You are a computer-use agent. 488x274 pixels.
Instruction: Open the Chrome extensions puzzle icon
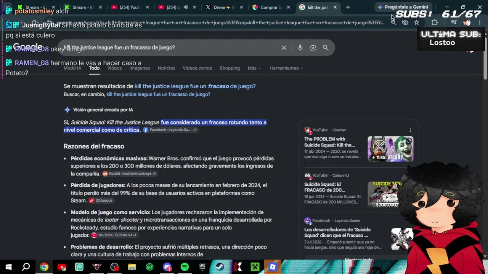(x=435, y=22)
